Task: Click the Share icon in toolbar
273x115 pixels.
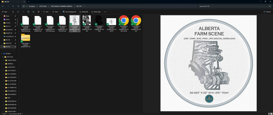Action: coord(33,12)
